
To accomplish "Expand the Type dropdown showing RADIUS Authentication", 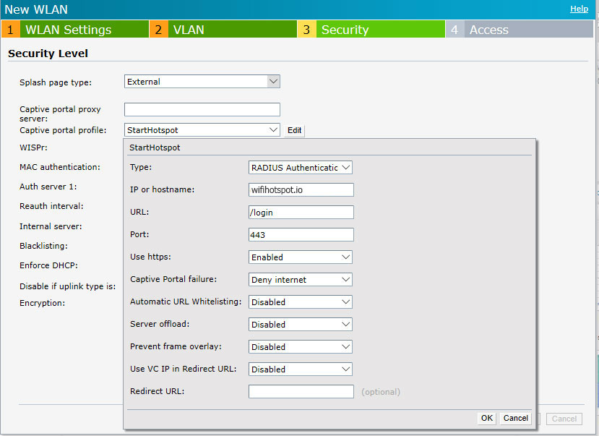I will 300,168.
